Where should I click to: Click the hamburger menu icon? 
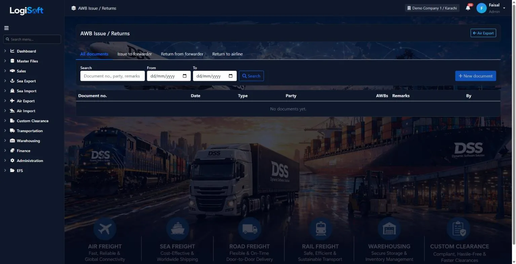click(6, 28)
